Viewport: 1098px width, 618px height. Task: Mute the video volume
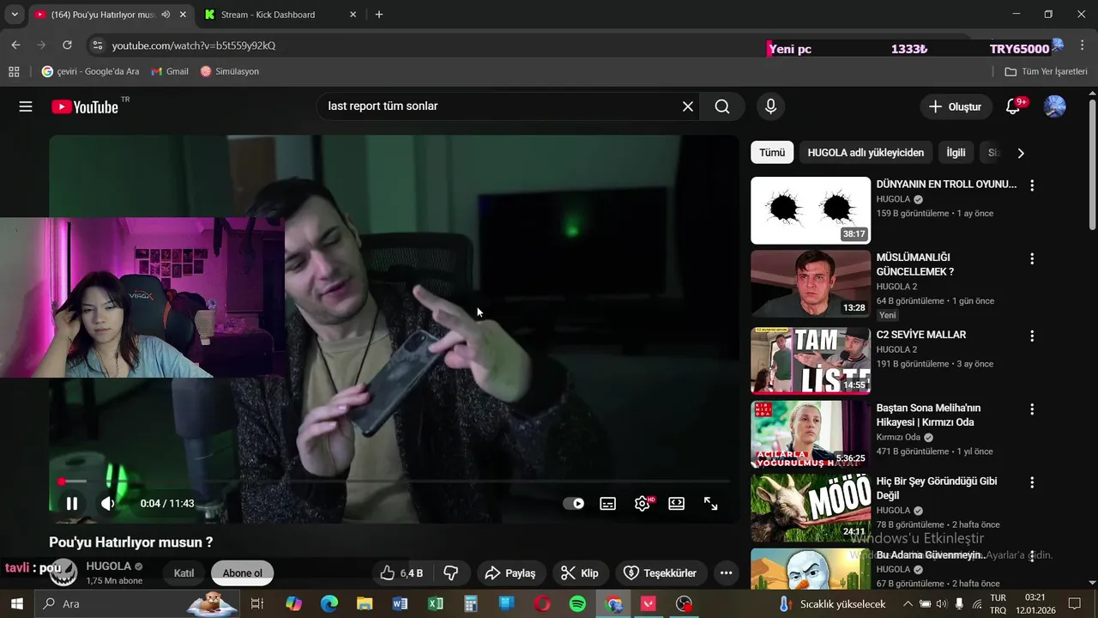107,504
